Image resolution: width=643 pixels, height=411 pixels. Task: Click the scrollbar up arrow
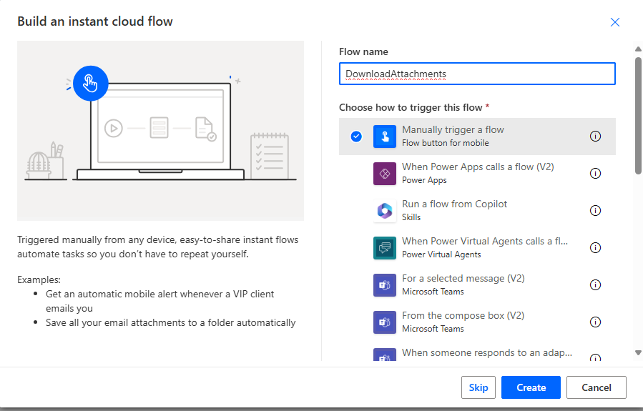coord(638,49)
